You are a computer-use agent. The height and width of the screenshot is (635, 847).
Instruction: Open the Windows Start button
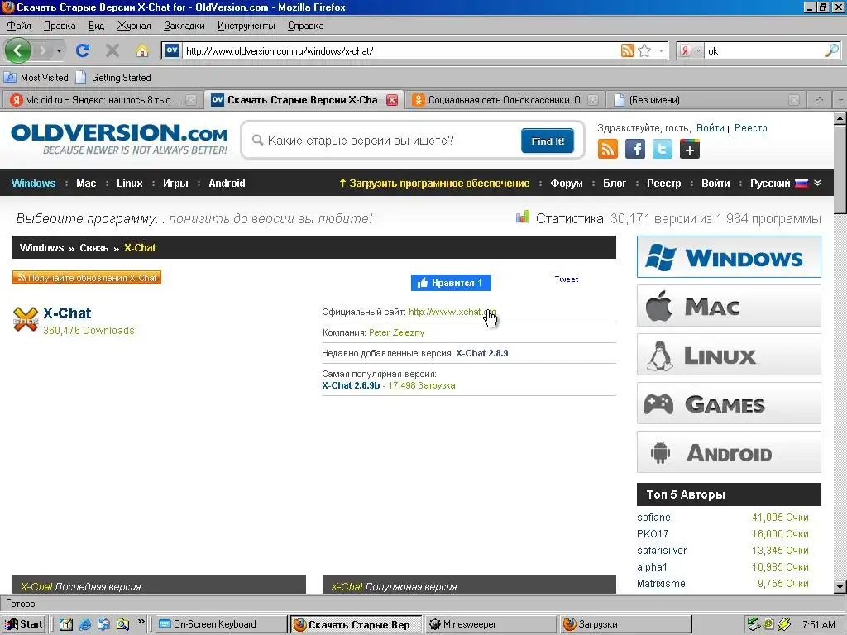pyautogui.click(x=23, y=624)
